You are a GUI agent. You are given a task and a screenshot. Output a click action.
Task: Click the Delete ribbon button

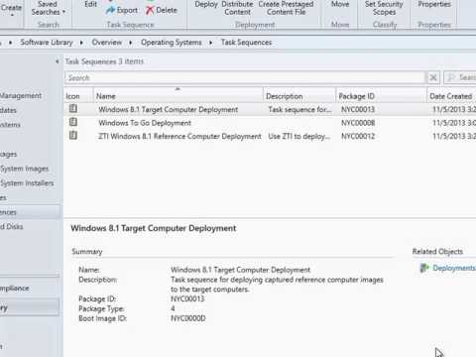click(x=162, y=10)
